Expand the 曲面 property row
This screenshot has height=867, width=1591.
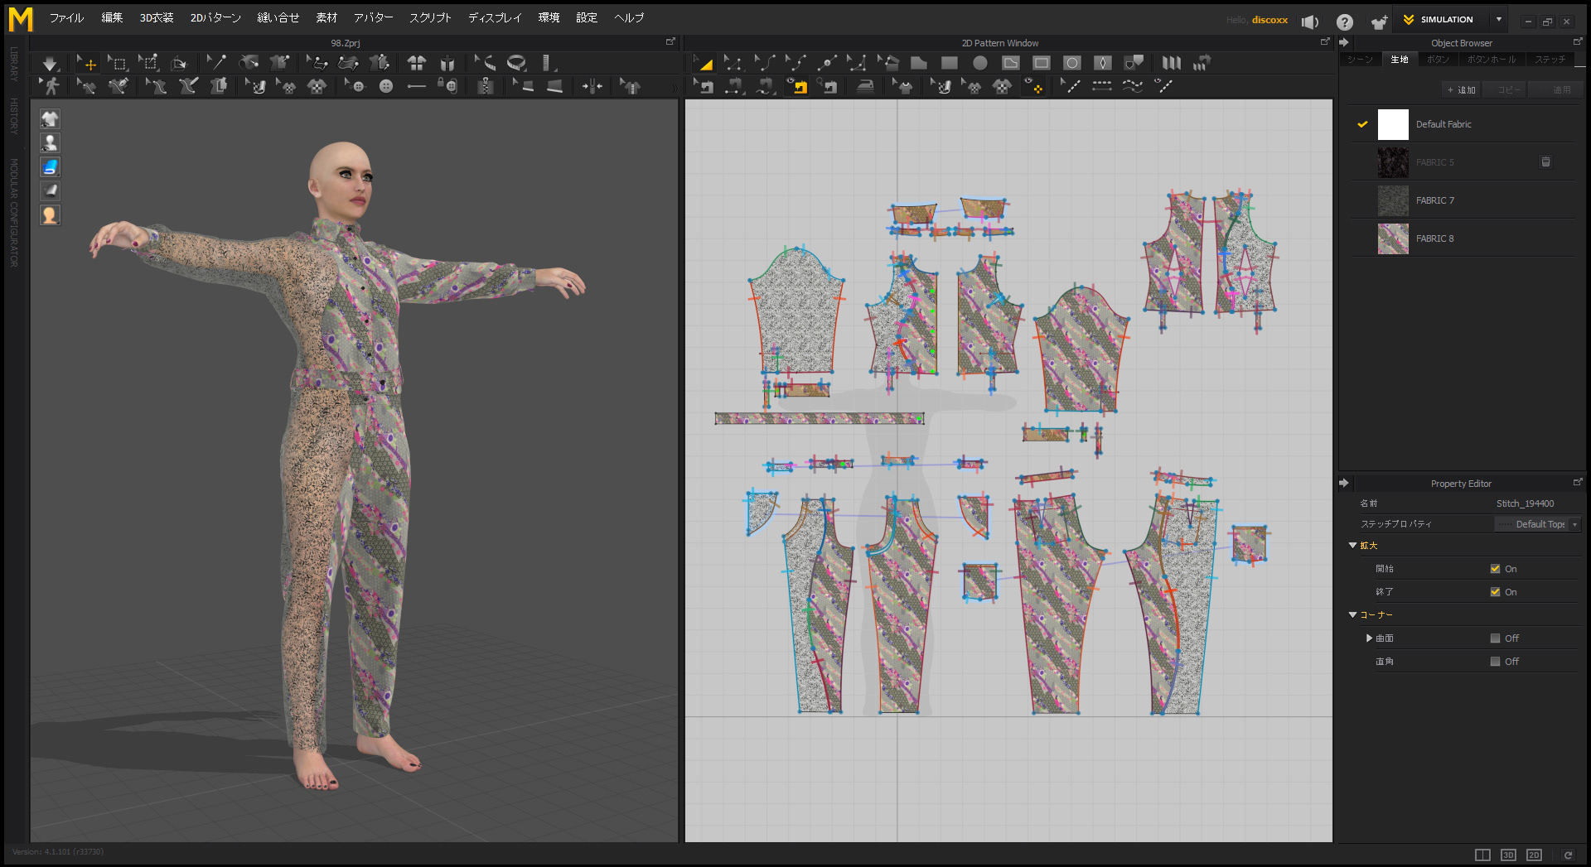point(1369,638)
